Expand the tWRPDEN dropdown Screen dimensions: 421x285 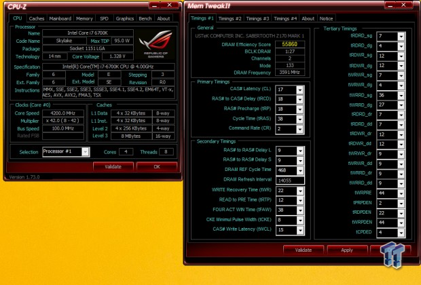[x=401, y=223]
